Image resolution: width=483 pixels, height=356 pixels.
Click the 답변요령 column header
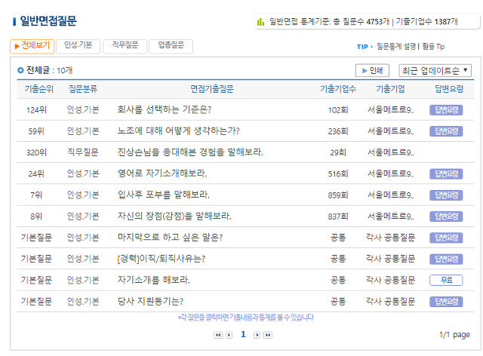click(449, 89)
